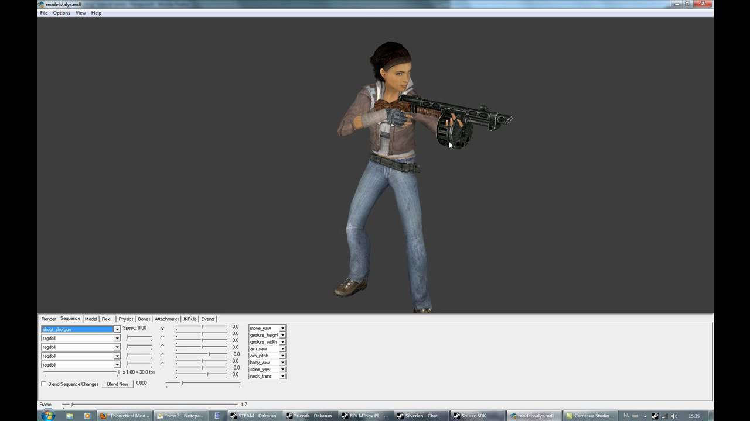Open the shoot_shotgun sequence dropdown
Viewport: 750px width, 421px height.
[x=117, y=329]
